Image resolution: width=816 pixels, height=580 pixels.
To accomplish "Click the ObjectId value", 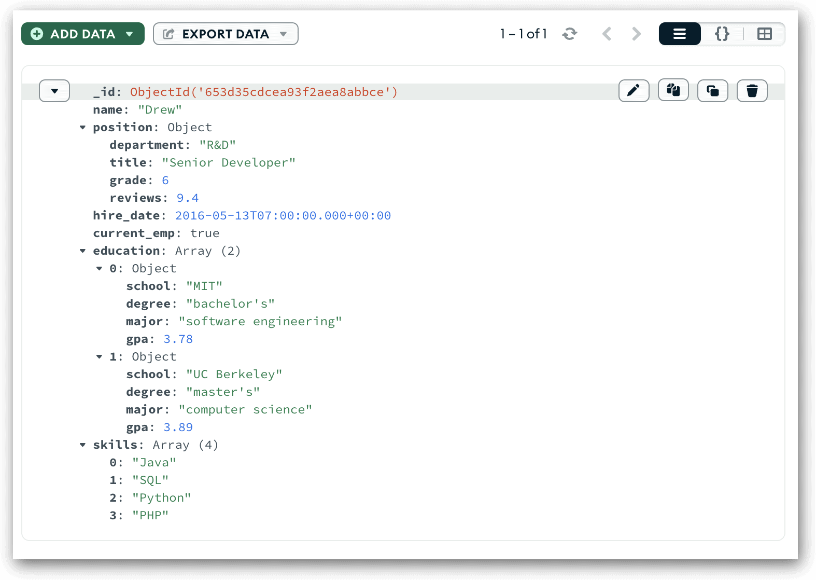I will [x=263, y=92].
